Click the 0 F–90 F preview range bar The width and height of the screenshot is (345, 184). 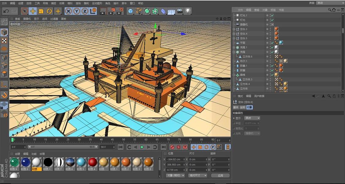point(63,147)
